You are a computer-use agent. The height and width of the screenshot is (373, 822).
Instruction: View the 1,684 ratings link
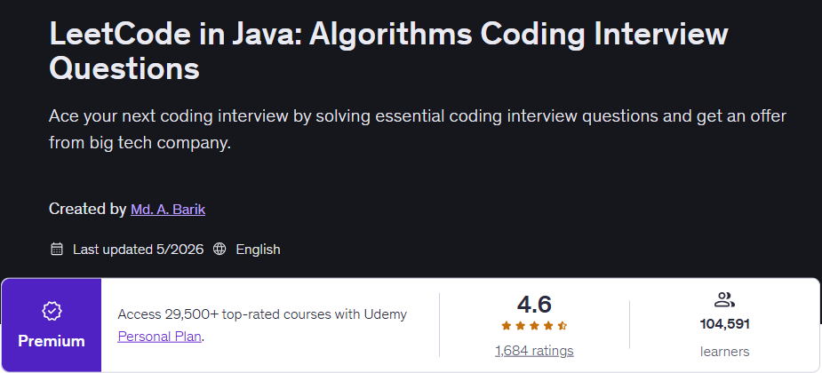point(534,351)
